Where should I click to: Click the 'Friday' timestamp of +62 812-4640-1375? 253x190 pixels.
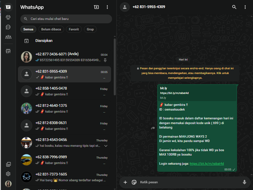pyautogui.click(x=104, y=106)
